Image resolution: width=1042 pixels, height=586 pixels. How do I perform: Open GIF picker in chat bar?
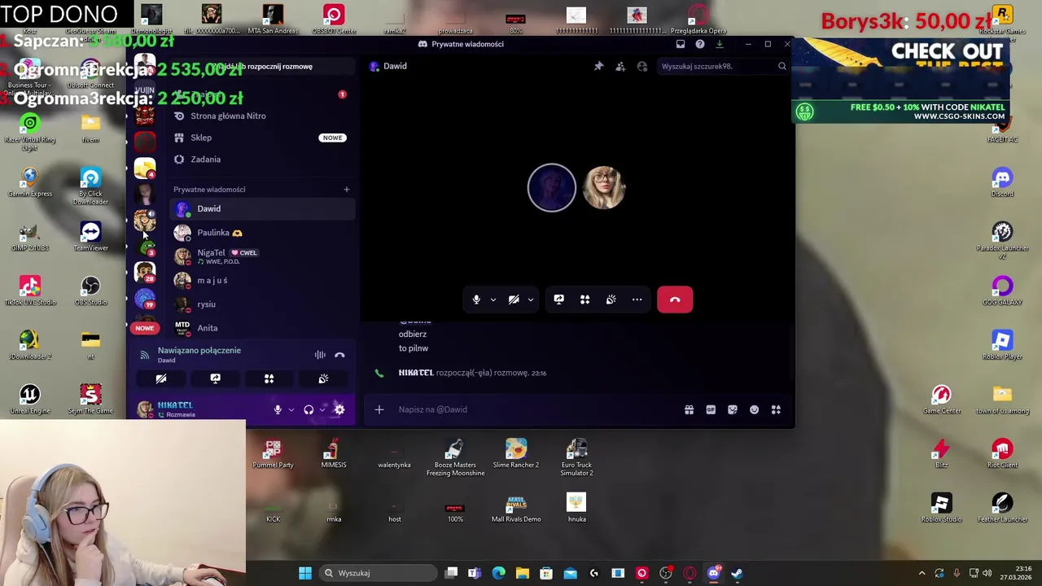tap(711, 410)
